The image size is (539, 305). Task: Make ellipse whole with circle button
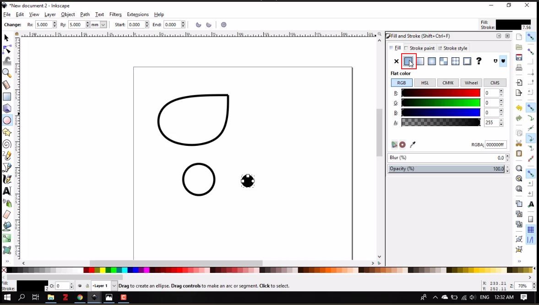224,25
